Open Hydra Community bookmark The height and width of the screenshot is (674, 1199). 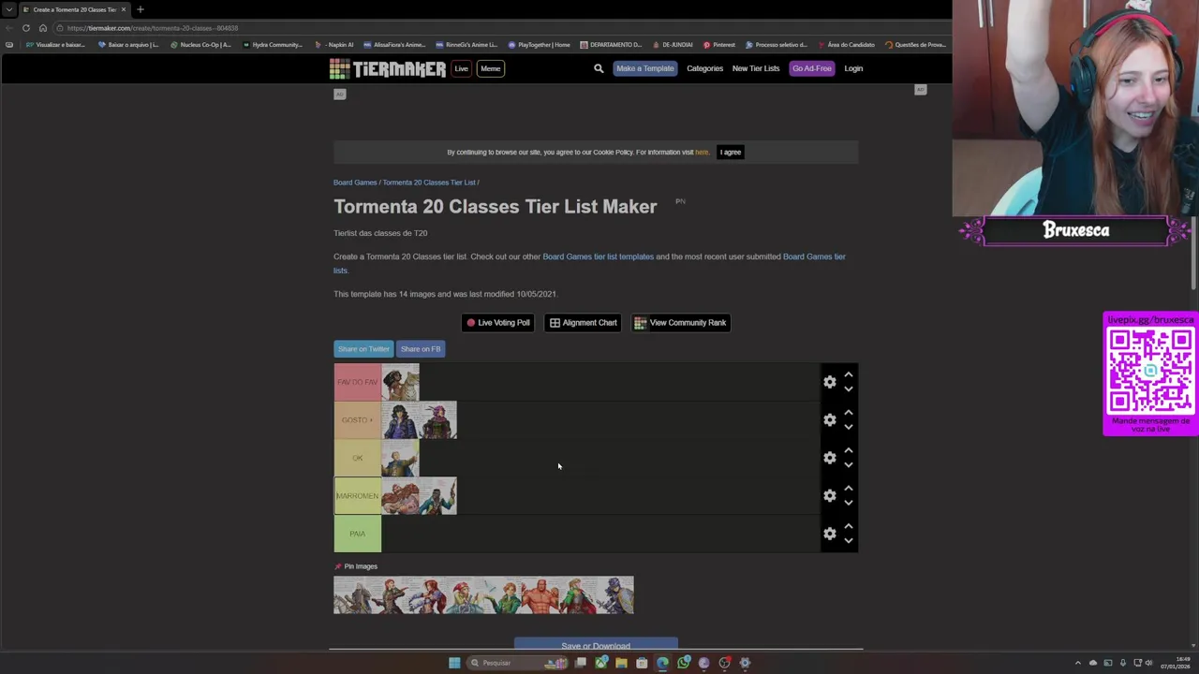(273, 45)
